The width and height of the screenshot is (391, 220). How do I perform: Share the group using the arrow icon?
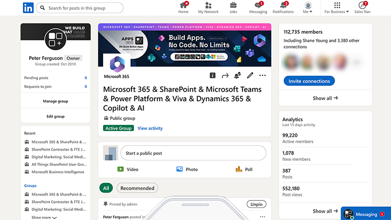pos(225,76)
